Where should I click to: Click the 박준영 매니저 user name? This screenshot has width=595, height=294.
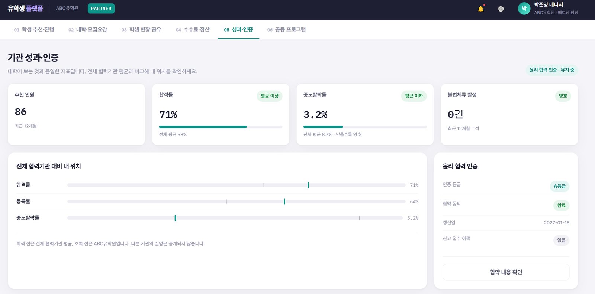(x=549, y=5)
